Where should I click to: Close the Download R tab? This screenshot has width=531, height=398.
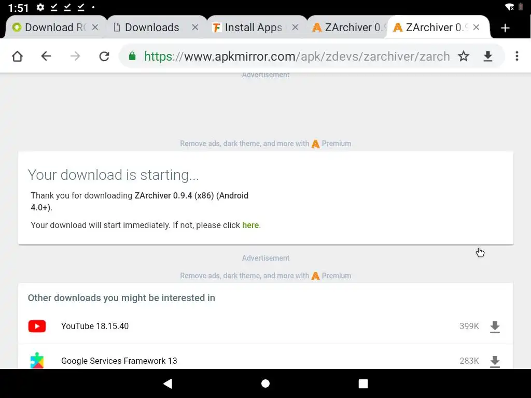click(95, 27)
